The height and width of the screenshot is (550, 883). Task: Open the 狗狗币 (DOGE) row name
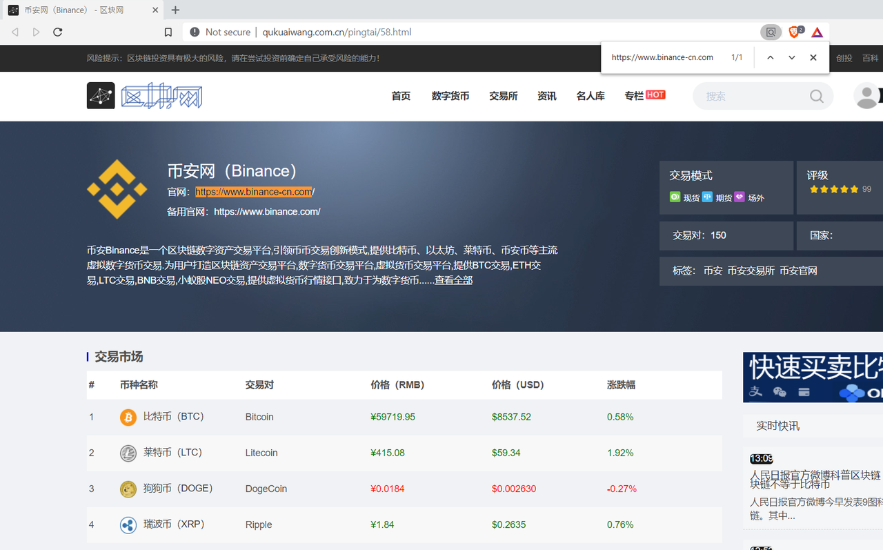pyautogui.click(x=178, y=489)
